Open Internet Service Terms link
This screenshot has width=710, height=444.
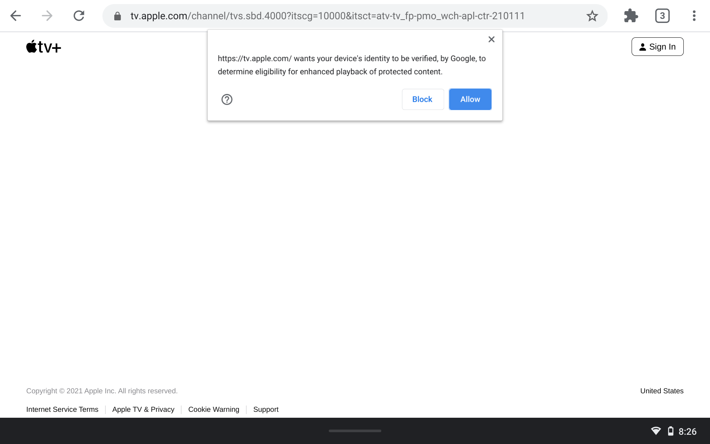tap(62, 409)
